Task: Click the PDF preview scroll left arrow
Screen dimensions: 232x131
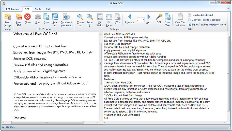Action: click(4, 122)
